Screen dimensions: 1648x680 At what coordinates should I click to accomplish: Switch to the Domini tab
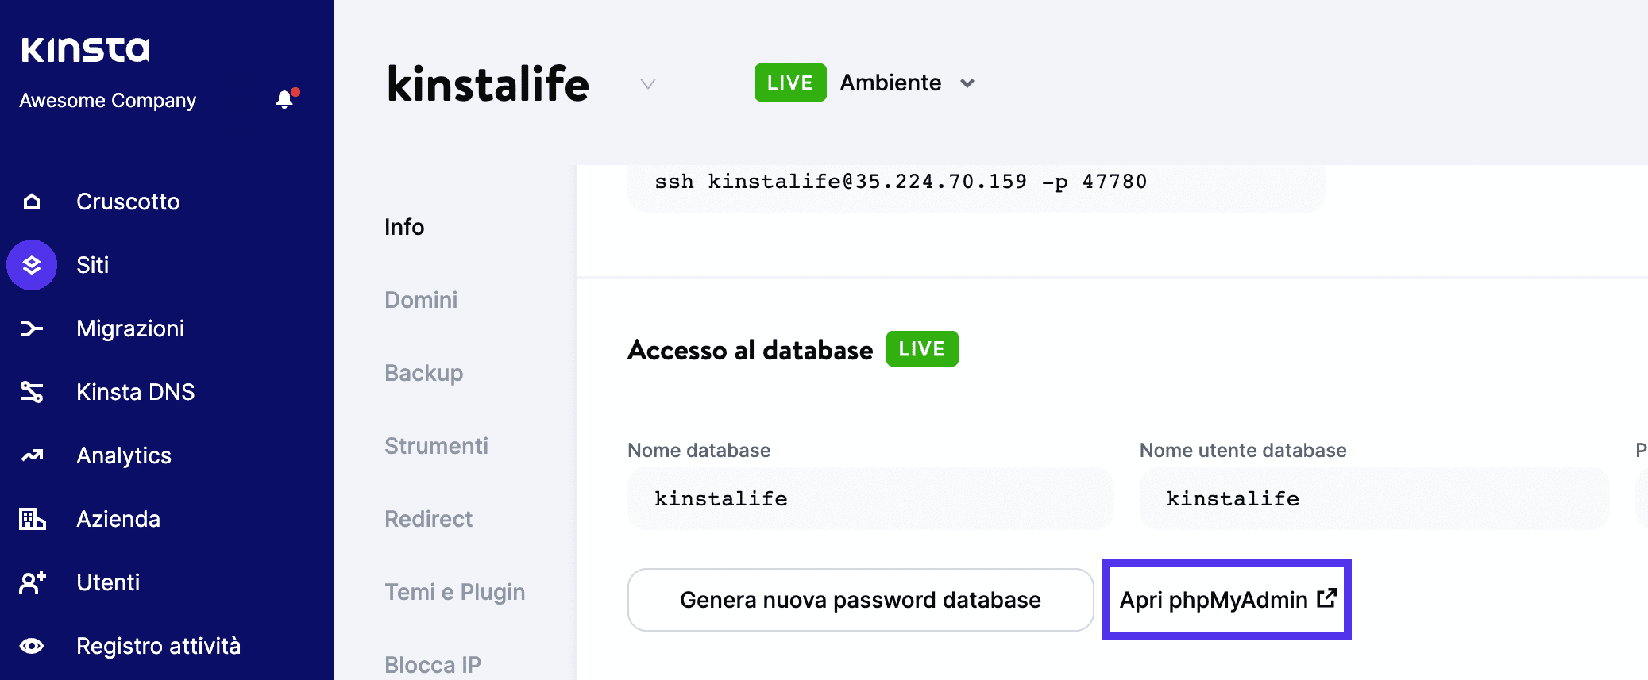pyautogui.click(x=421, y=300)
